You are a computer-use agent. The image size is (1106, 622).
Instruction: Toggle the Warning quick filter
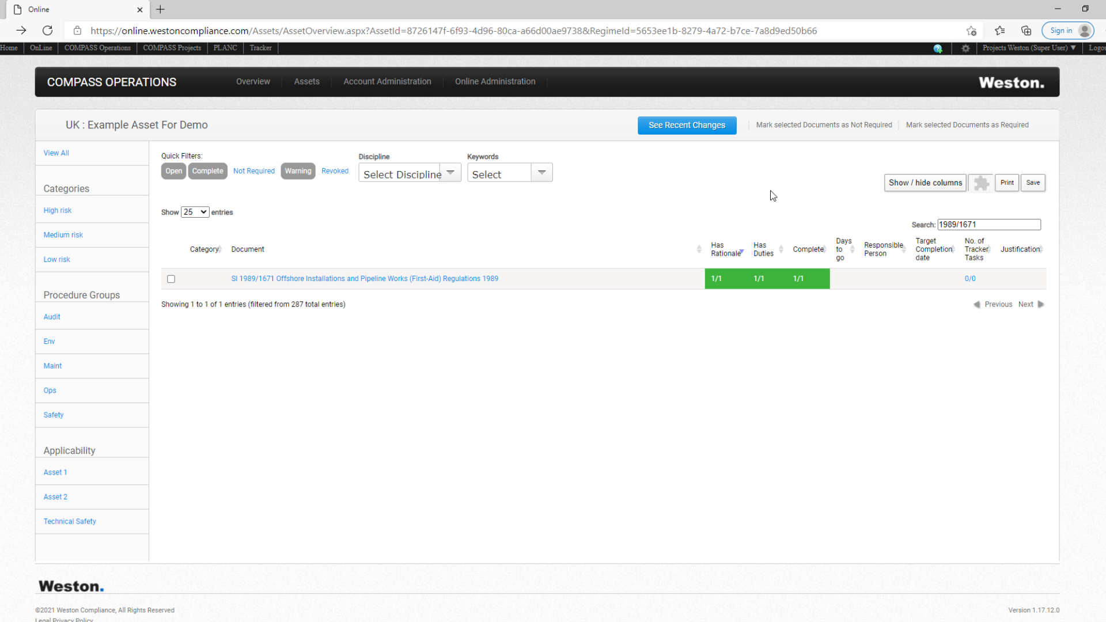pos(298,171)
